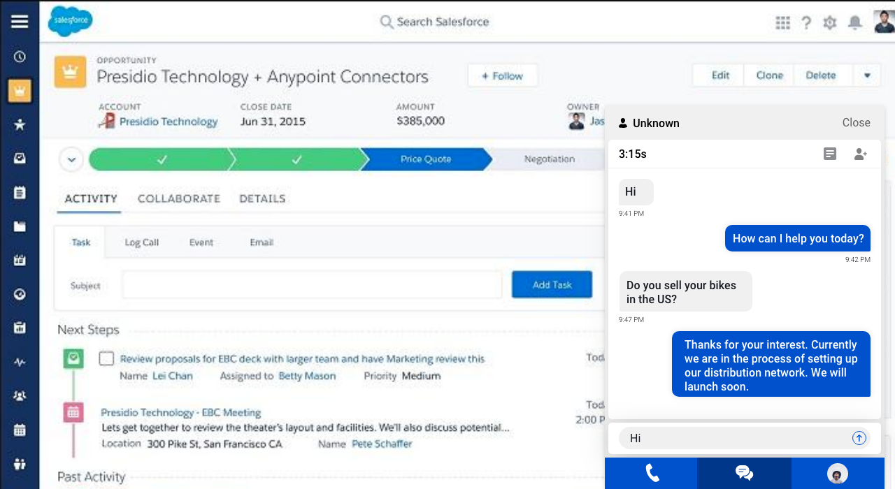Click the $385,000 amount value
Viewport: 895px width, 489px height.
pos(420,121)
